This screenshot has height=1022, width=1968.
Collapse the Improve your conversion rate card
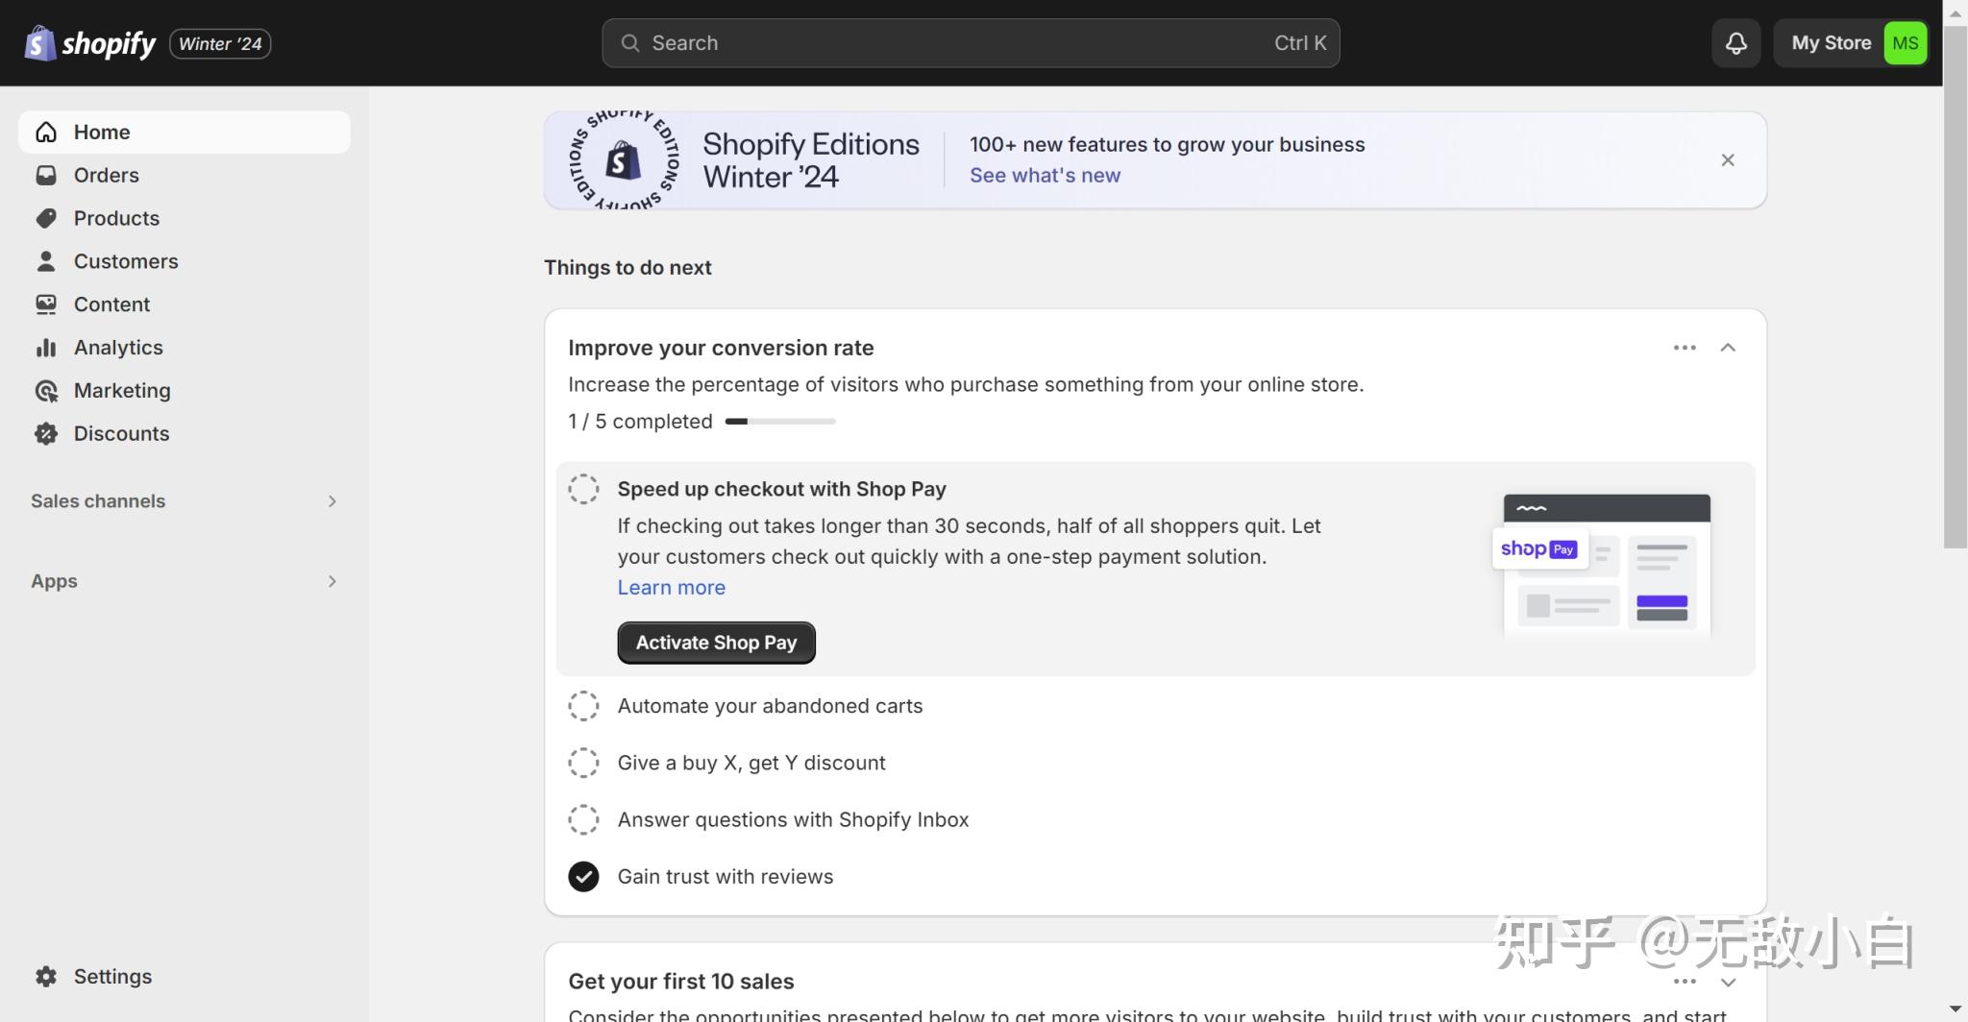click(1727, 348)
